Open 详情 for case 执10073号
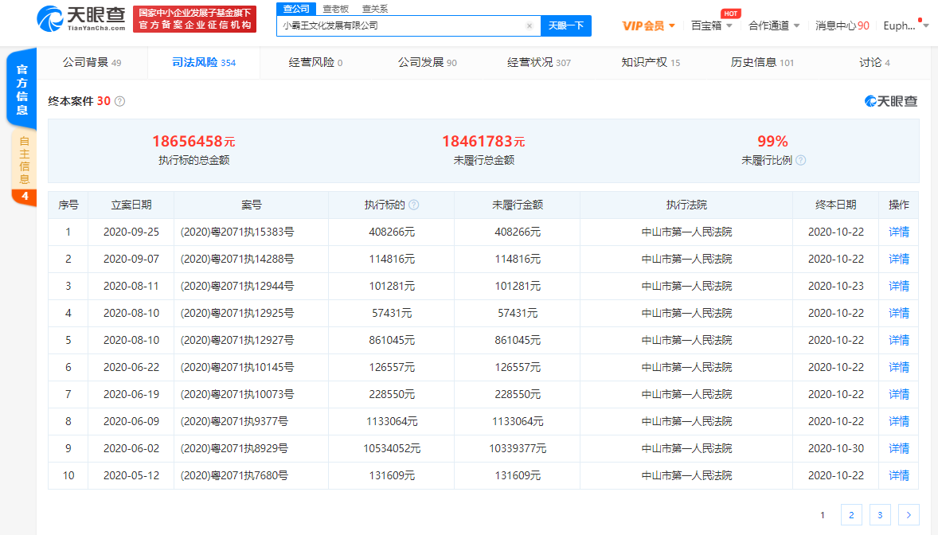 [x=898, y=394]
